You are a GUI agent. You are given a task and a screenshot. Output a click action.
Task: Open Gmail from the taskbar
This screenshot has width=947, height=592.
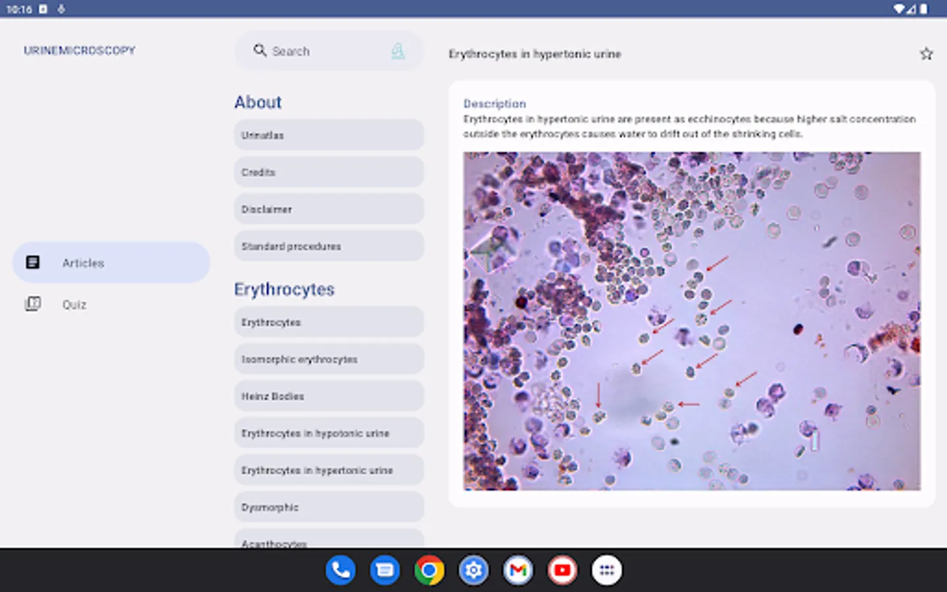518,570
